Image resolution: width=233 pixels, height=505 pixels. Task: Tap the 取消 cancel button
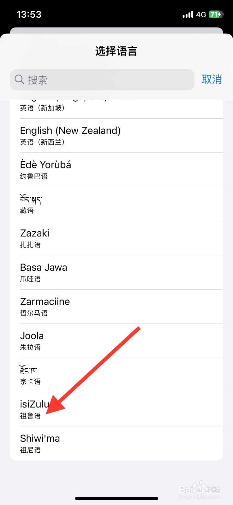pos(212,80)
